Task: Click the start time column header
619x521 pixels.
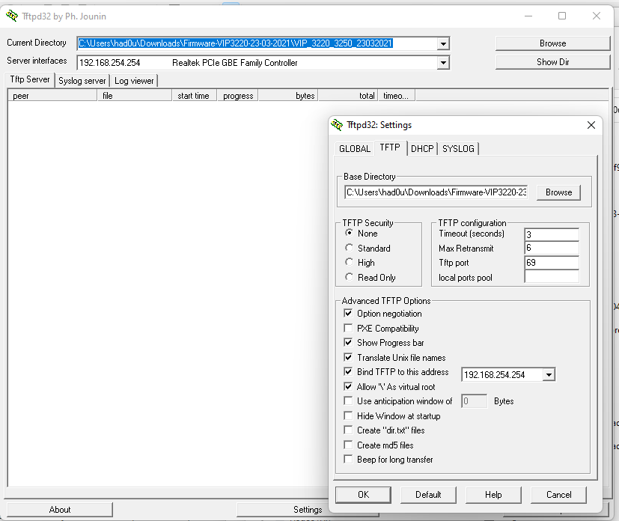Action: [x=195, y=96]
